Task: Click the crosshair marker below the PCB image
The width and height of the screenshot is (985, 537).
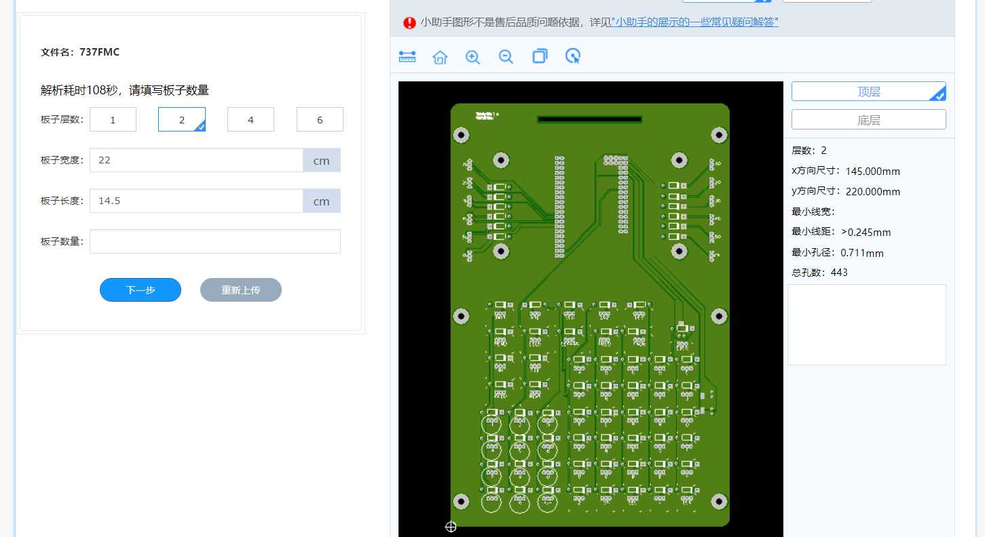Action: [451, 527]
